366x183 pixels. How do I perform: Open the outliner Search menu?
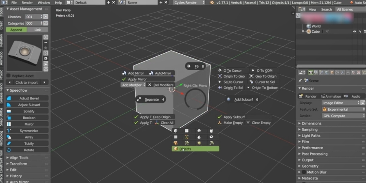pos(327,9)
